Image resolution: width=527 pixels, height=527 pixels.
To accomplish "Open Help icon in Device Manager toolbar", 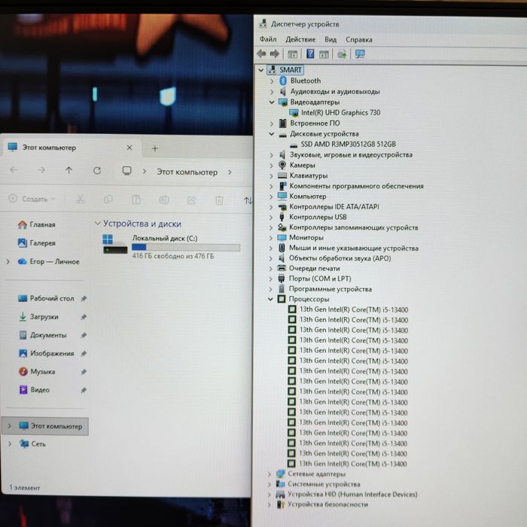I will click(x=310, y=53).
